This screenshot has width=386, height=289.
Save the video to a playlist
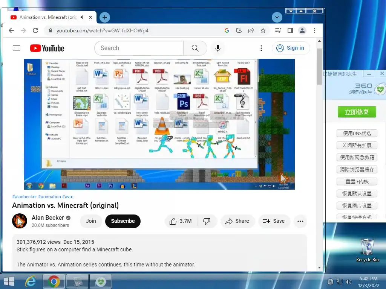click(274, 221)
